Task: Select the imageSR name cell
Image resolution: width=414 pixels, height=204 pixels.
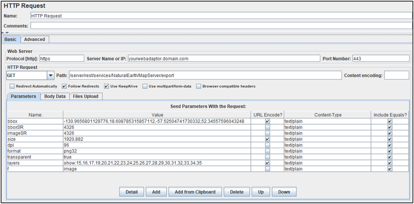Action: 35,133
